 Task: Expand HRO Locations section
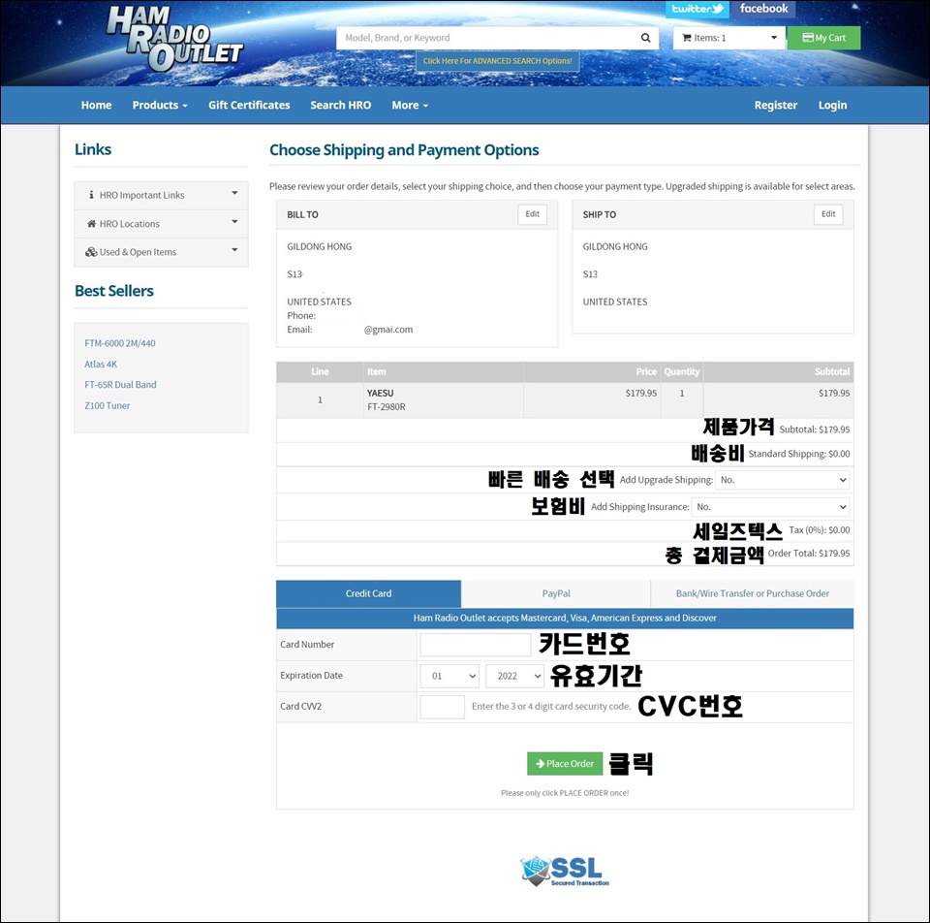(x=162, y=224)
